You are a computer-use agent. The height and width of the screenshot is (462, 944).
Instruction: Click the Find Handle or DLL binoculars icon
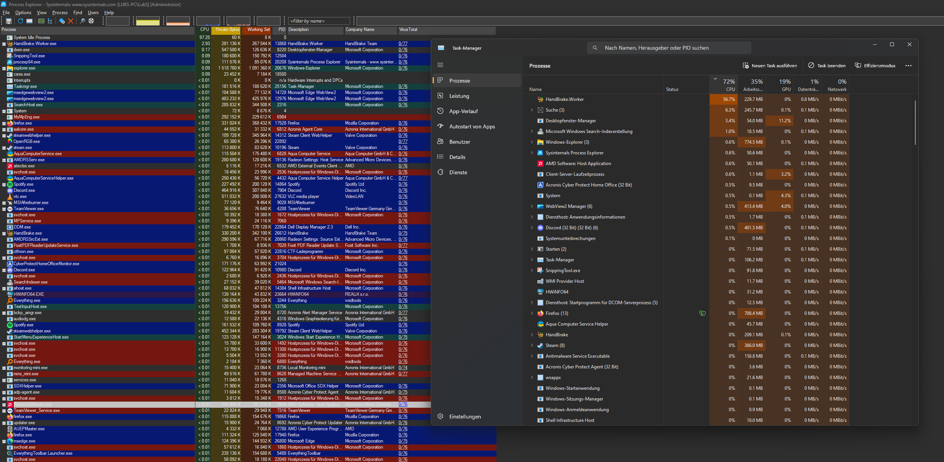(x=83, y=21)
